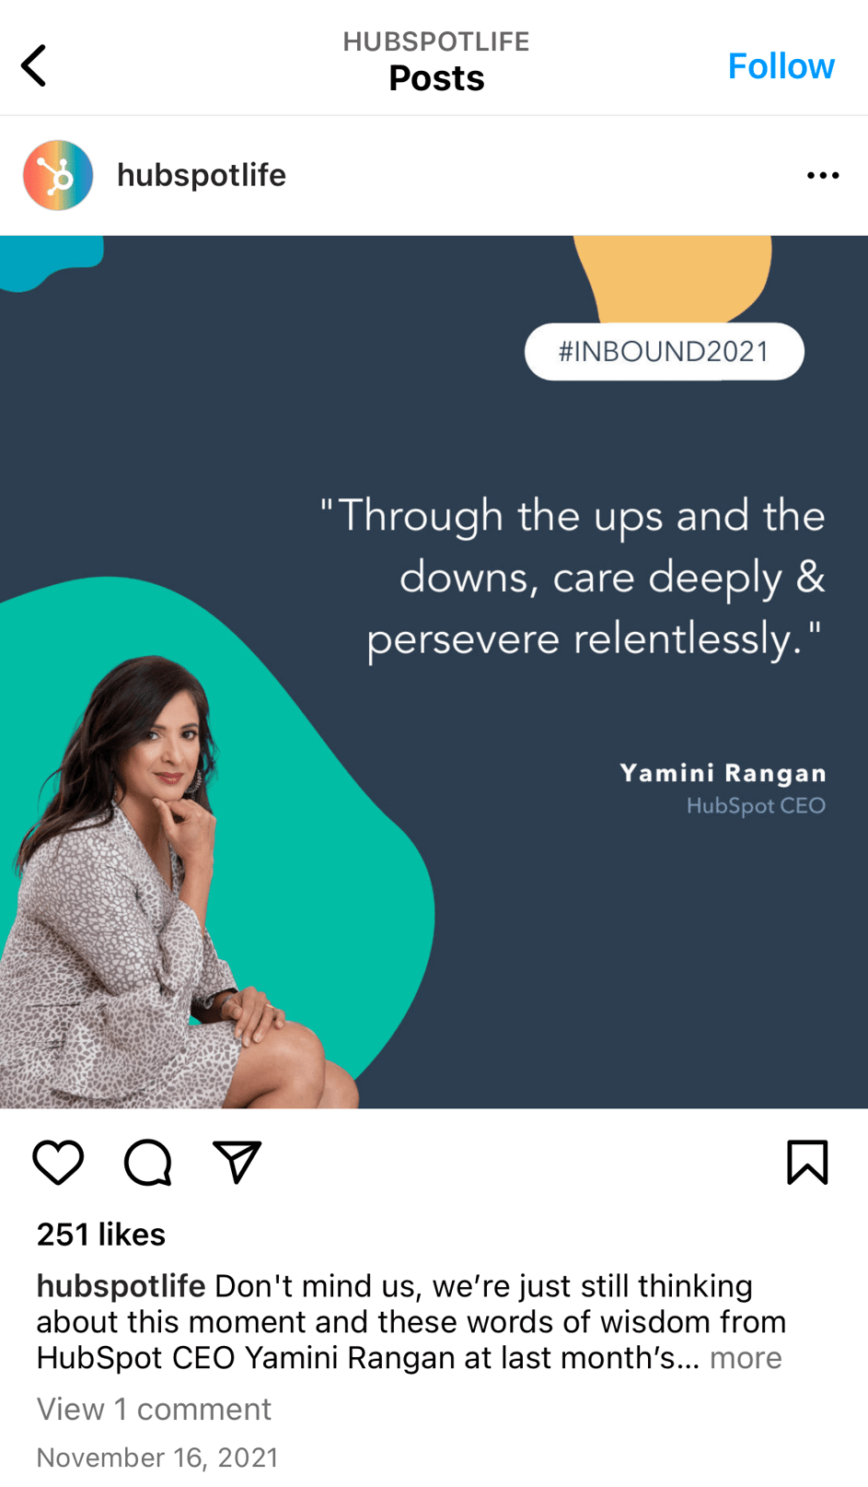Tap the back arrow icon
This screenshot has width=868, height=1487.
34,65
